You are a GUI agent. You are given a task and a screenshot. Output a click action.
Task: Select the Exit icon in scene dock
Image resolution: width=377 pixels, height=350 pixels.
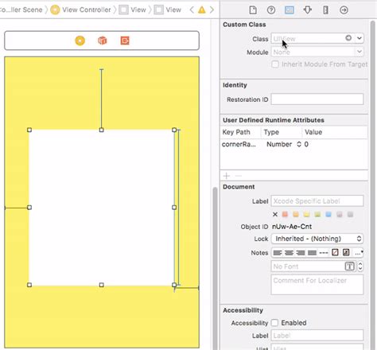pos(125,41)
